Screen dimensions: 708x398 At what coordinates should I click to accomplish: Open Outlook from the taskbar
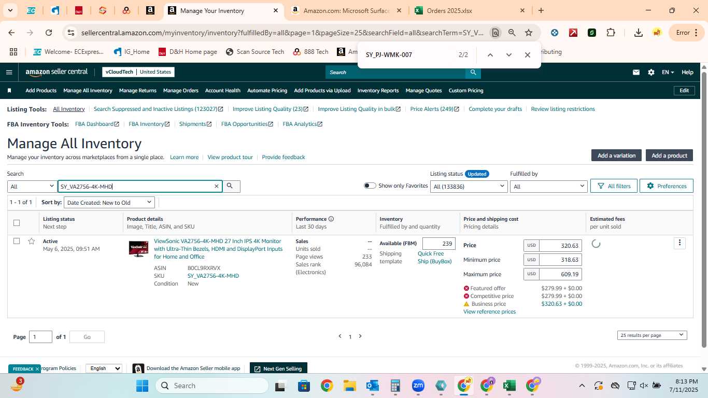pyautogui.click(x=372, y=386)
